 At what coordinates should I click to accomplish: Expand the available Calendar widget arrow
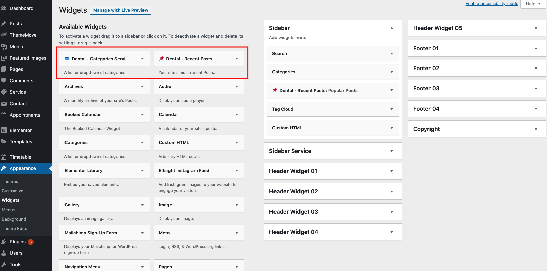coord(237,115)
